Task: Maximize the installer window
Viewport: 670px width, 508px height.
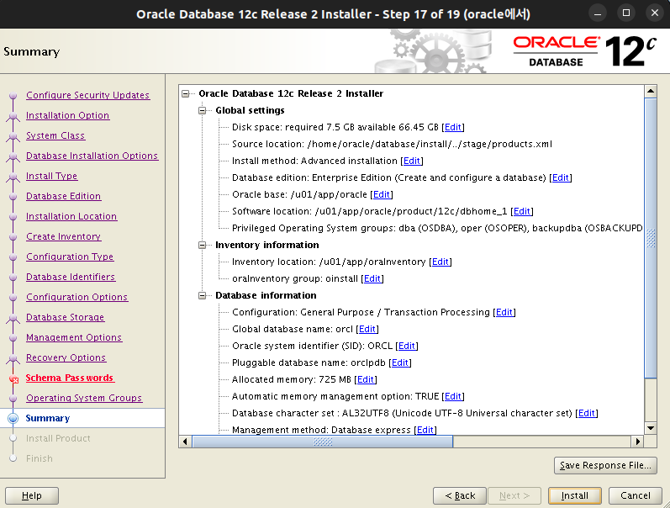Action: point(626,13)
